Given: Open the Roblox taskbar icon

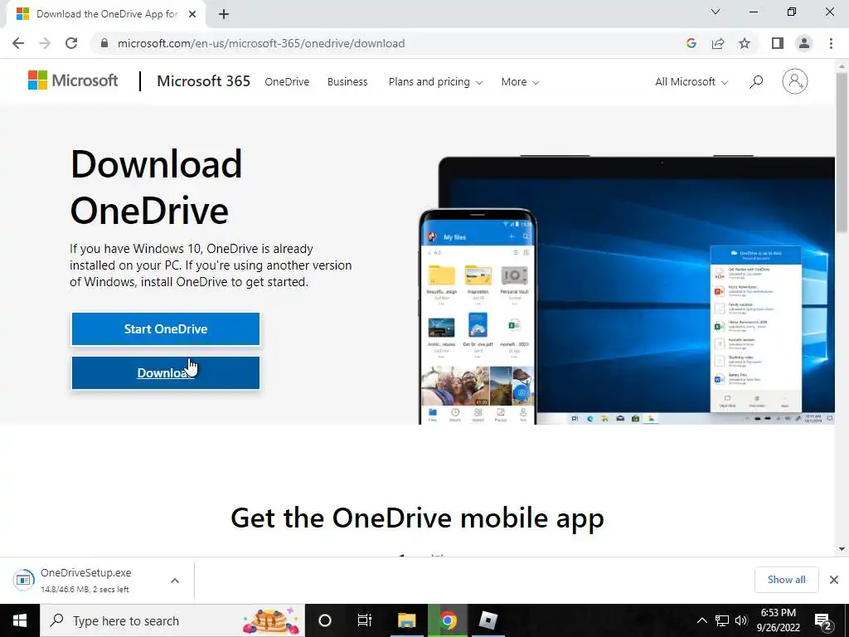Looking at the screenshot, I should coord(488,620).
